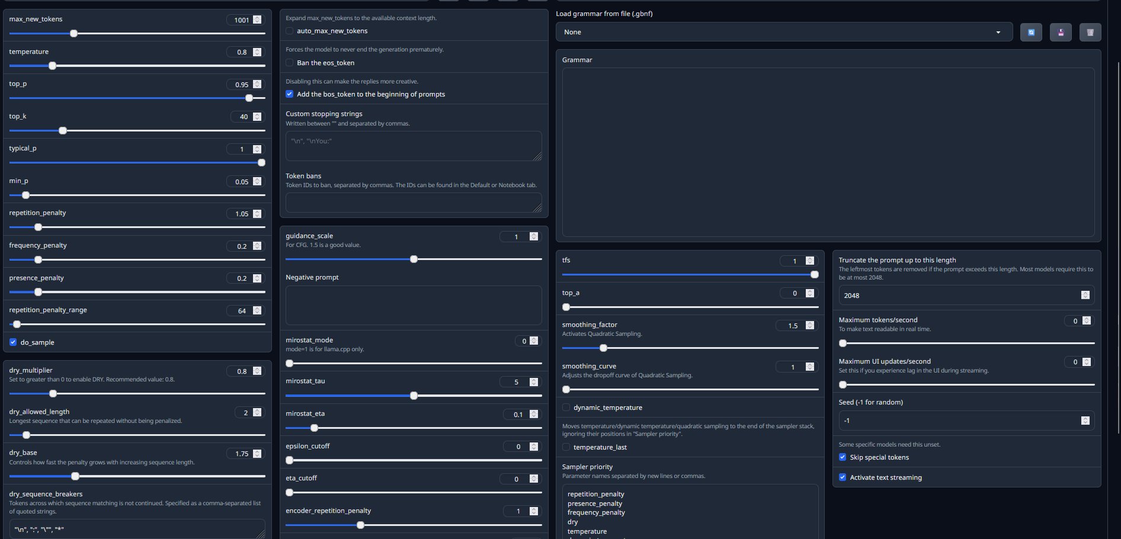
Task: Turn on the temperature_last checkbox
Action: pyautogui.click(x=566, y=447)
